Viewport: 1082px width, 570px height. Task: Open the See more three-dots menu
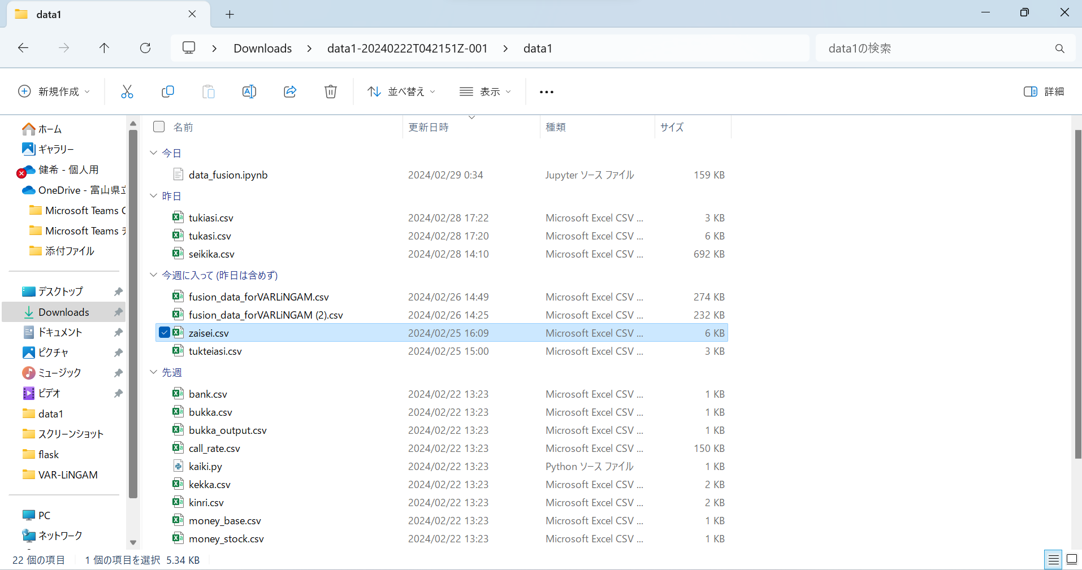click(546, 92)
